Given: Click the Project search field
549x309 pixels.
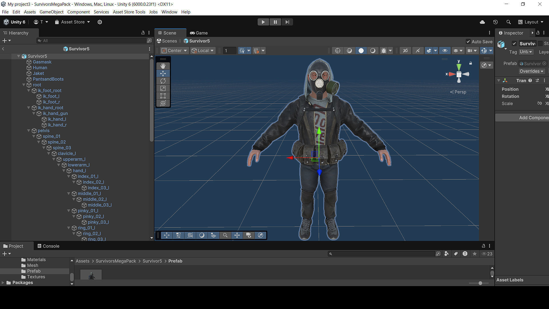Looking at the screenshot, I should pyautogui.click(x=381, y=254).
